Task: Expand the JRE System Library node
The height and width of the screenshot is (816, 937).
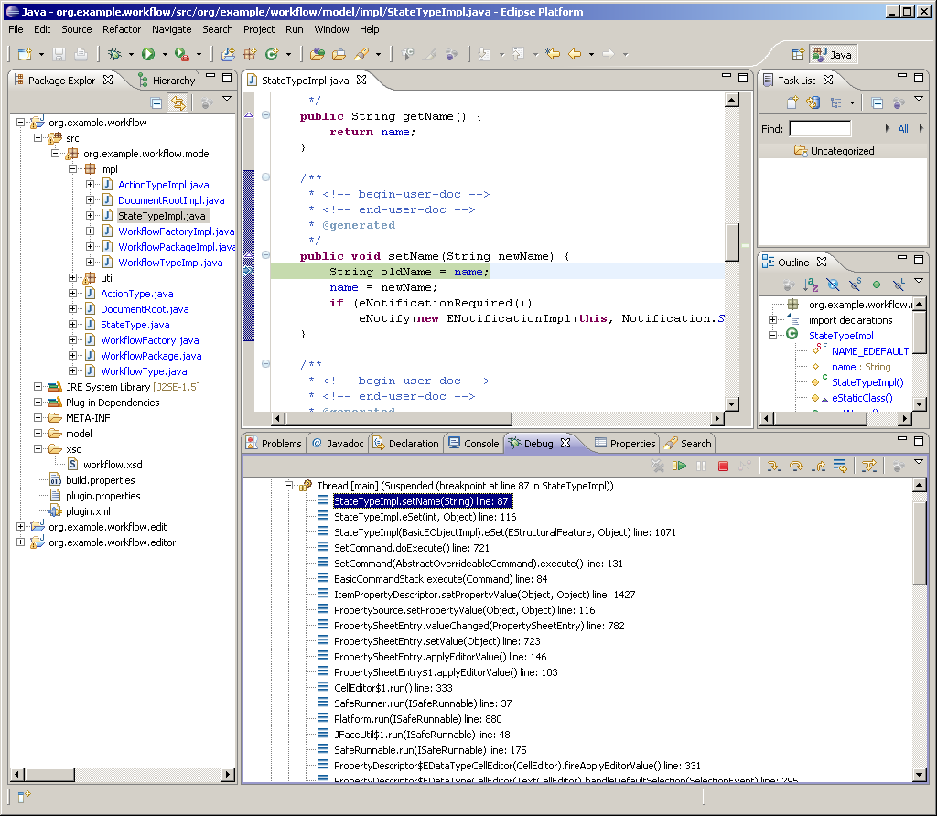Action: pos(38,387)
